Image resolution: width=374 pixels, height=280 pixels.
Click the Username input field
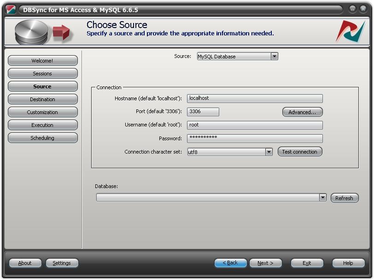[255, 125]
